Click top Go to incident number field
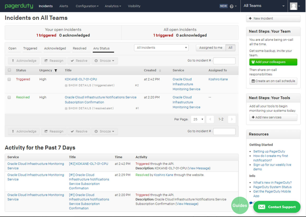Image resolution: width=306 pixels, height=217 pixels. coord(224,61)
